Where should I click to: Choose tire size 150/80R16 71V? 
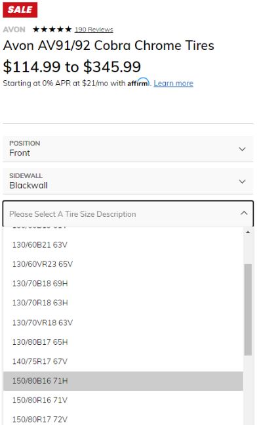point(123,400)
